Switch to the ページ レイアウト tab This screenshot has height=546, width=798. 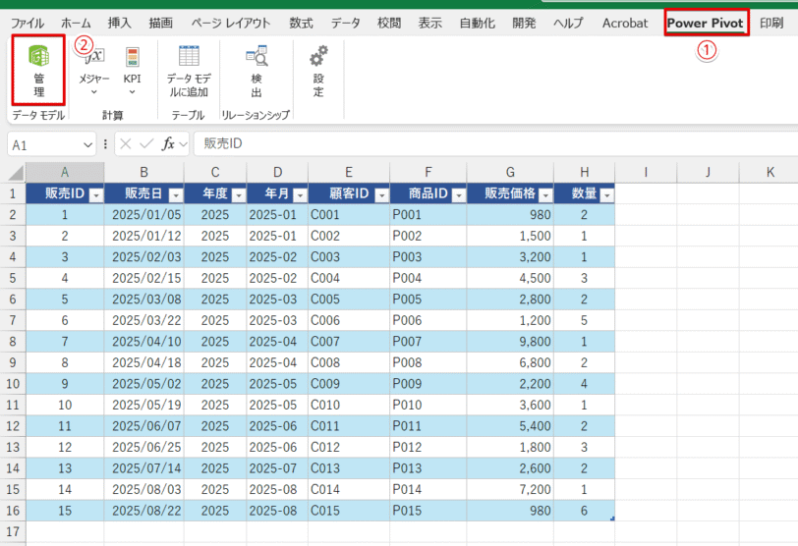coord(231,23)
